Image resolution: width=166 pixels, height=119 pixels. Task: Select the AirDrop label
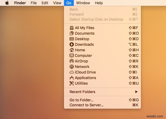pyautogui.click(x=82, y=61)
